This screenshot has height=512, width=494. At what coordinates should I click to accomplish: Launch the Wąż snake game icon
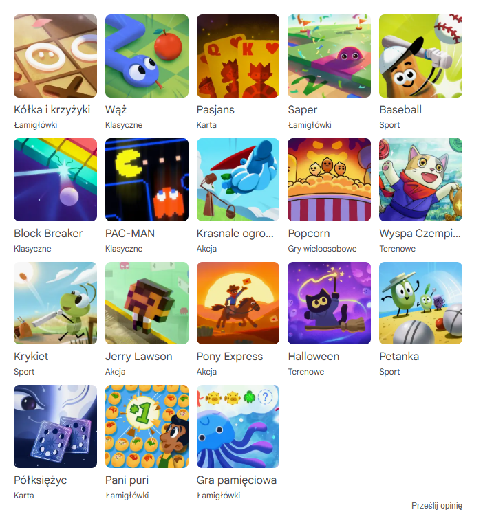147,56
